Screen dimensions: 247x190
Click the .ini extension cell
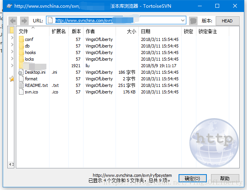[55, 72]
